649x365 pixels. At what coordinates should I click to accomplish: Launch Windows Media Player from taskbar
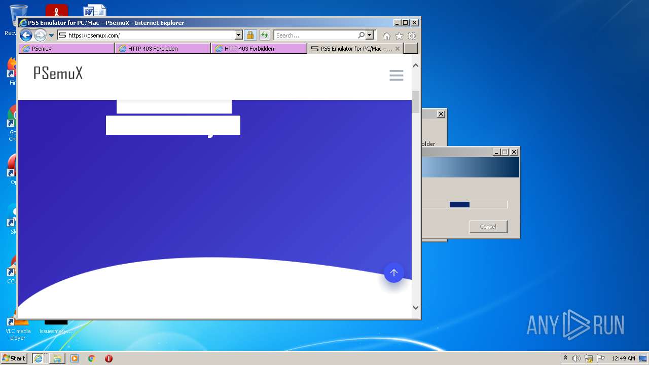[75, 358]
